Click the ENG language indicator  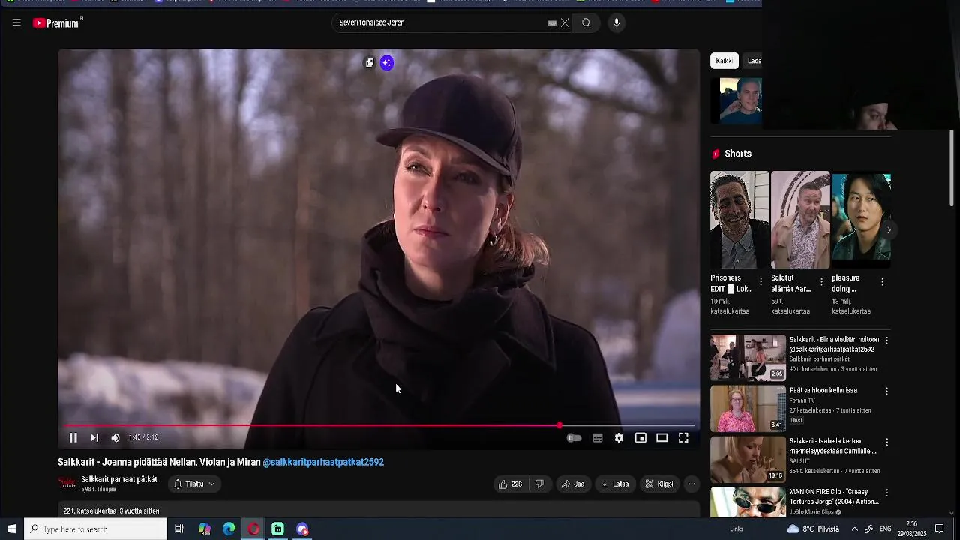pyautogui.click(x=885, y=529)
